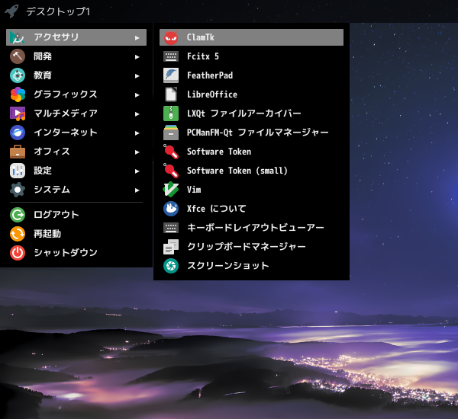Open the 教育 category
Viewport: 458px width, 419px height.
tap(76, 75)
